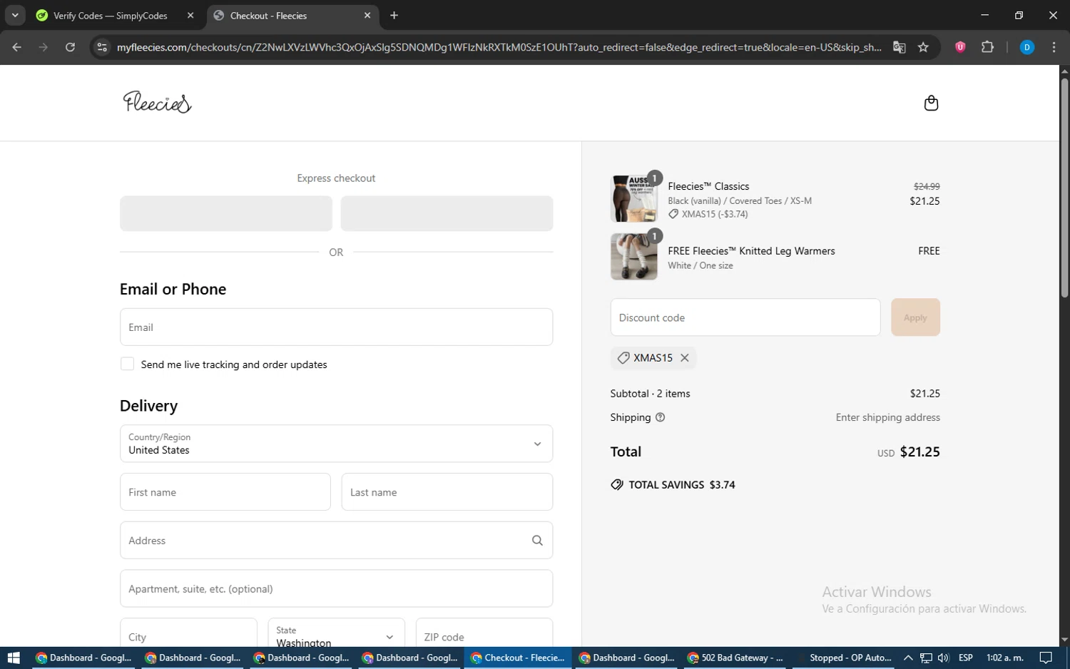Close the Checkout - Fleecies tab
Viewport: 1070px width, 669px height.
(x=367, y=15)
